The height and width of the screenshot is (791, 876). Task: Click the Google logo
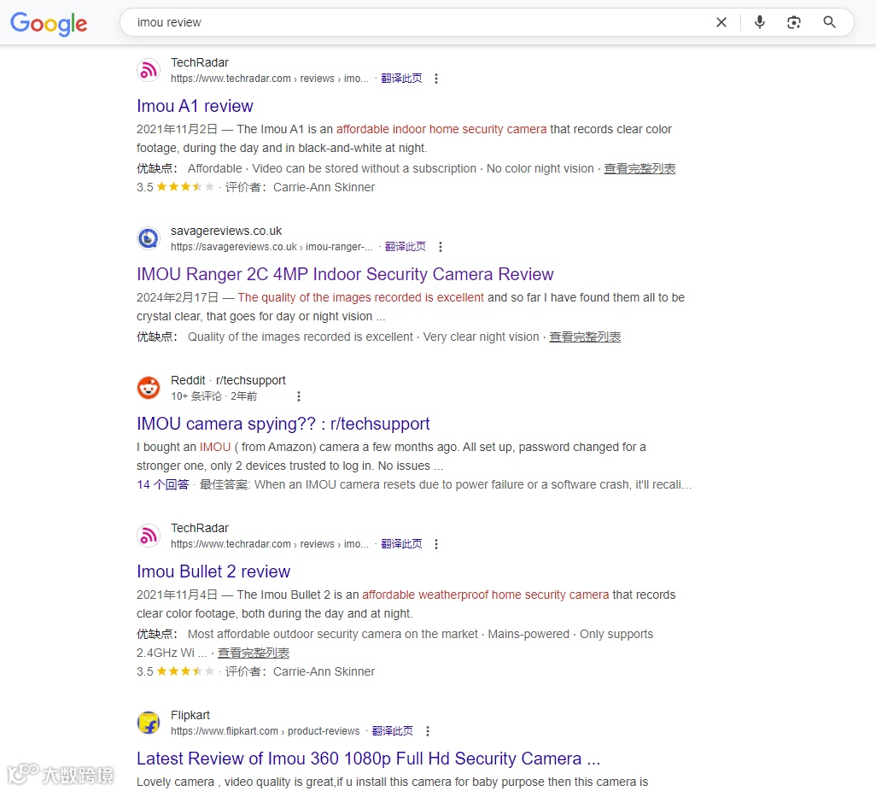tap(49, 23)
